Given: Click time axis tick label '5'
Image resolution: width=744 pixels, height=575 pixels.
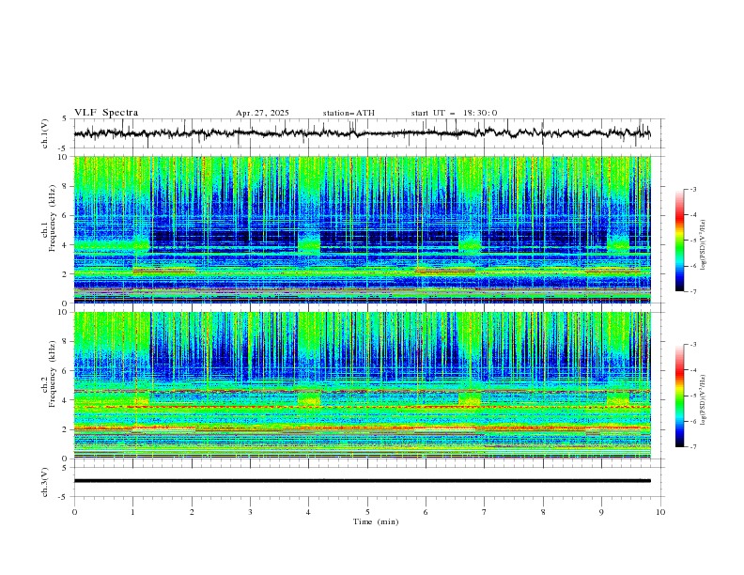Looking at the screenshot, I should click(x=367, y=512).
